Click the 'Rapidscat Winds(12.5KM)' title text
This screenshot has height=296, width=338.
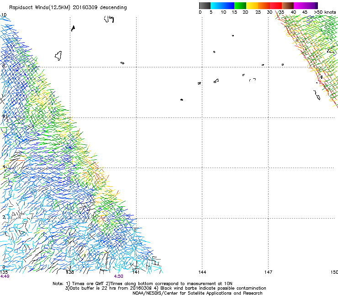point(40,8)
